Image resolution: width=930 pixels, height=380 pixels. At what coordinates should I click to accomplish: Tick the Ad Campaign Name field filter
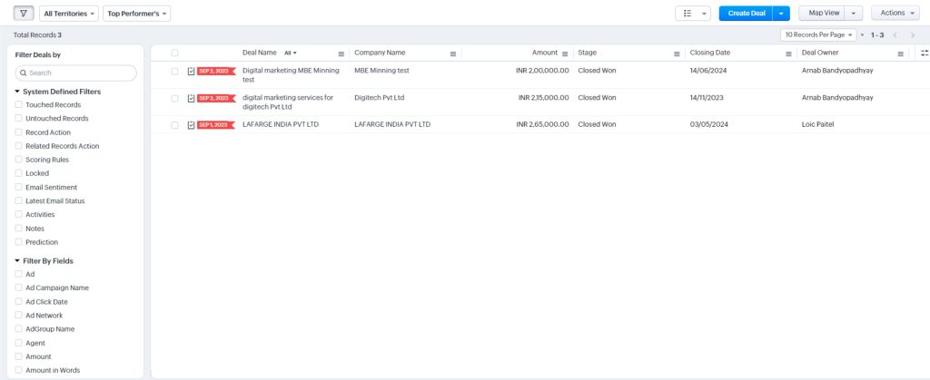coord(19,287)
